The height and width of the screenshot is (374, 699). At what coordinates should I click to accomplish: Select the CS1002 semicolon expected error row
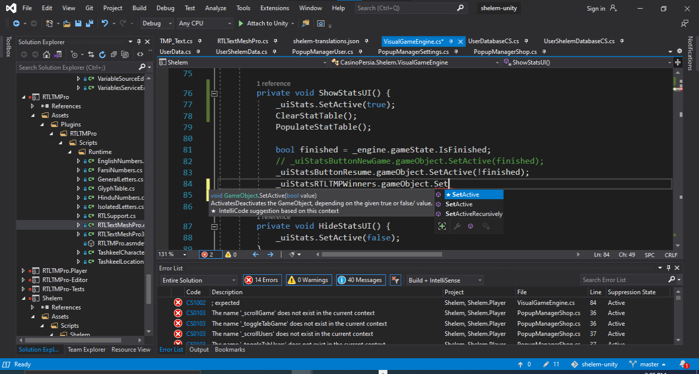coord(305,302)
